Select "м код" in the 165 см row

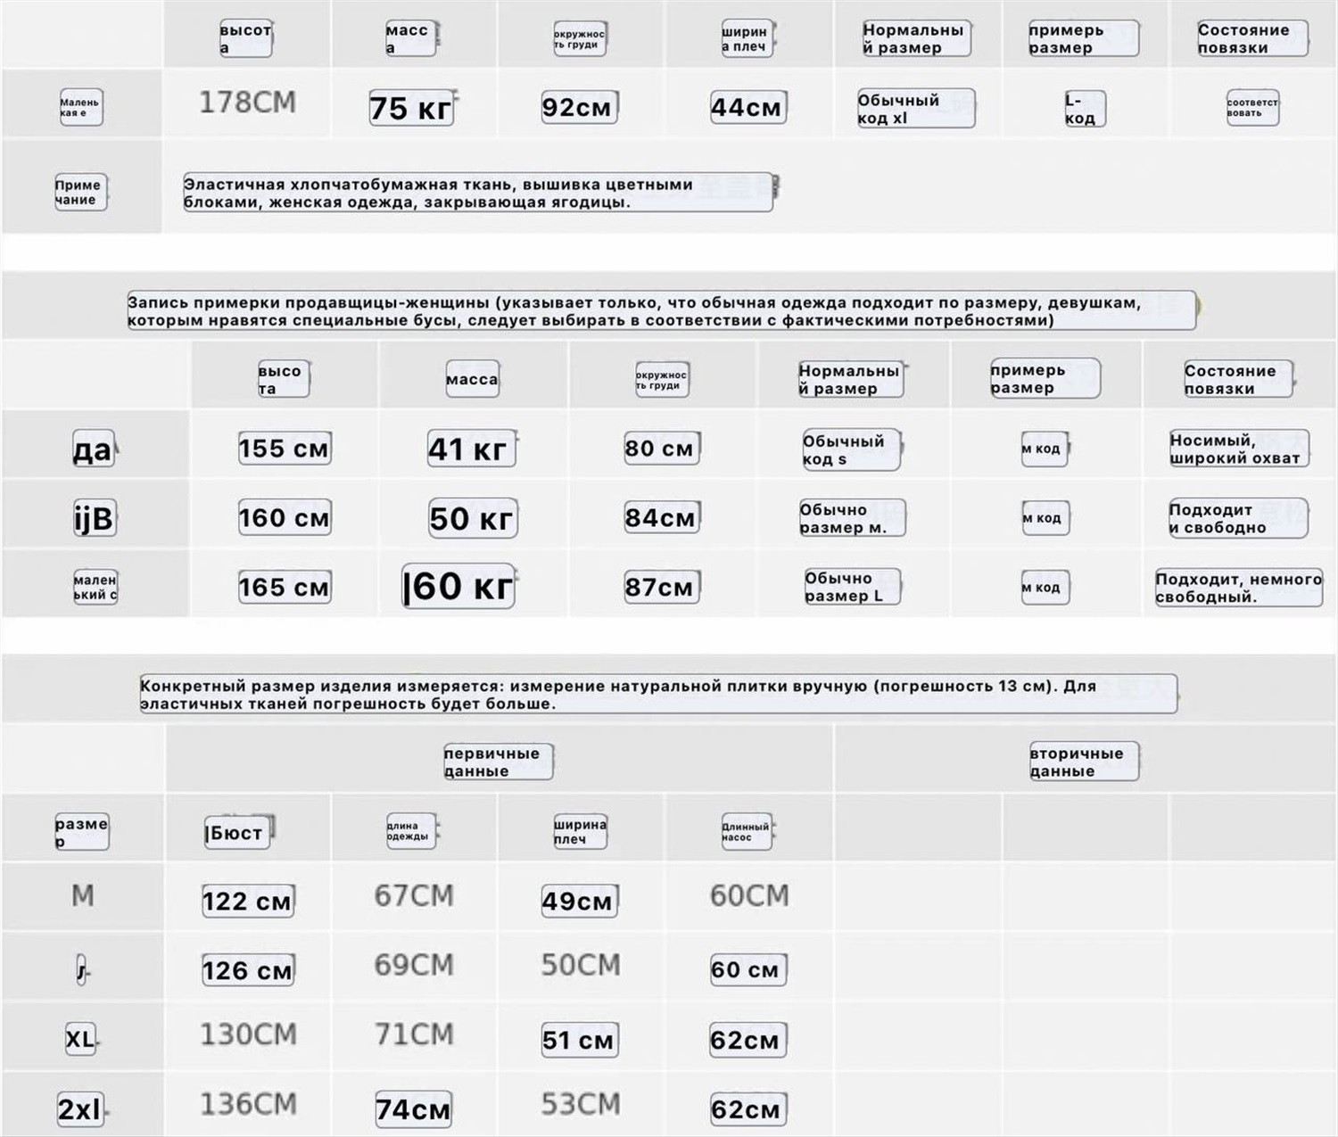[x=1044, y=587]
